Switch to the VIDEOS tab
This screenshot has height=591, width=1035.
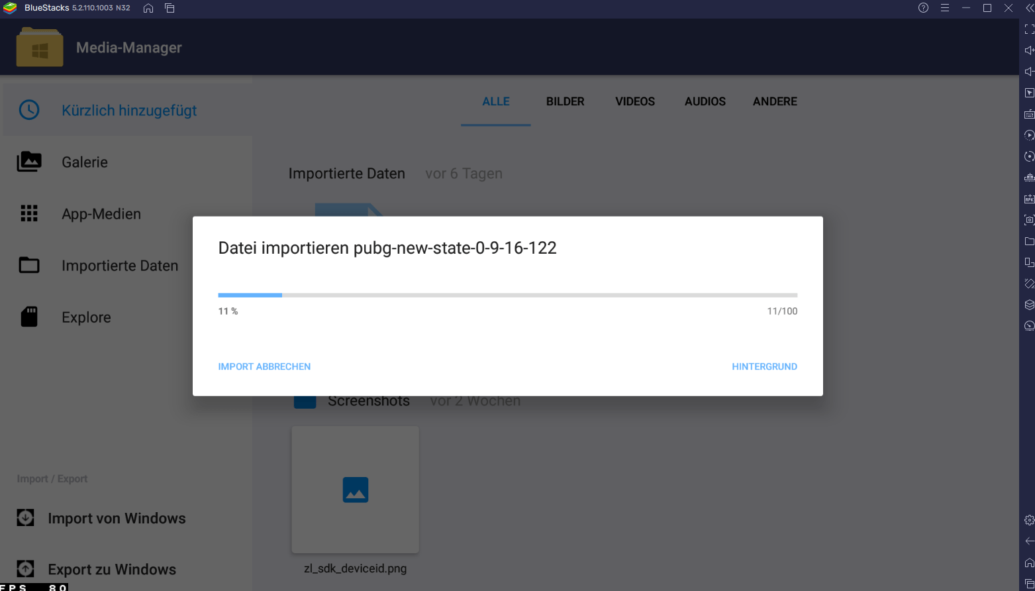pos(635,101)
